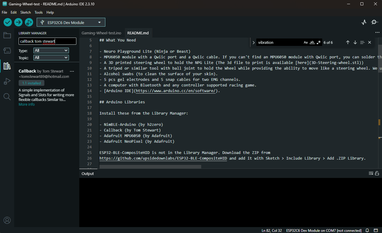Open the account profile icon
This screenshot has height=233, width=382.
tap(7, 220)
